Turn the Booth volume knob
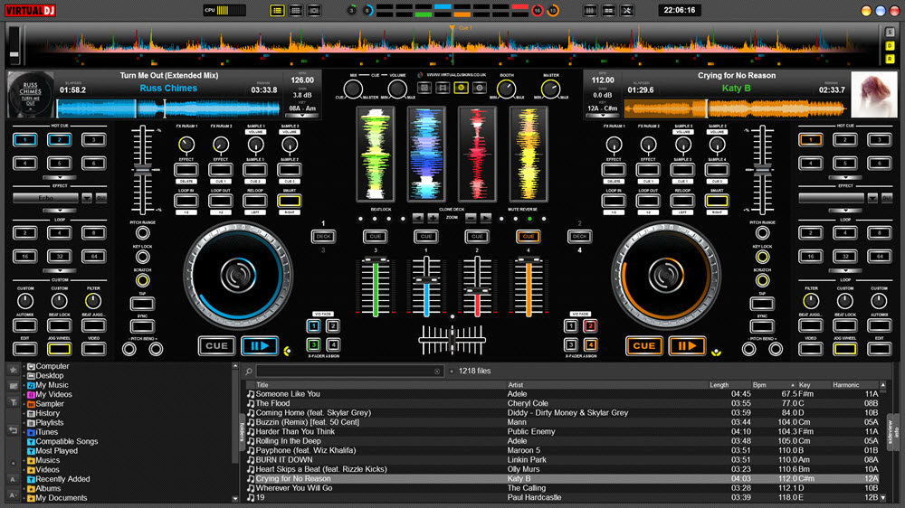Image resolution: width=905 pixels, height=508 pixels. (506, 89)
